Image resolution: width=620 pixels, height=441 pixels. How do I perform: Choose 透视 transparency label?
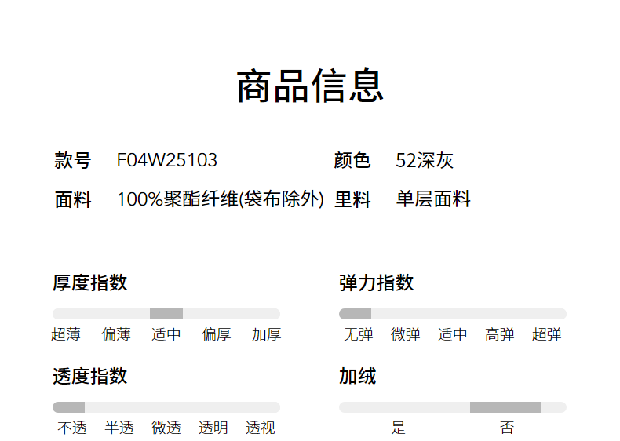point(261,428)
